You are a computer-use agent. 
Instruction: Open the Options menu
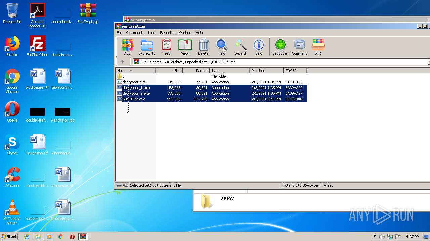point(185,33)
